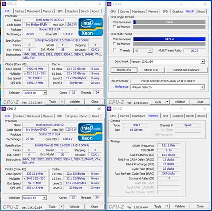The height and width of the screenshot is (211, 212).
Task: Click the Intel Xeon logo for Socket #2
Action: pos(90,132)
